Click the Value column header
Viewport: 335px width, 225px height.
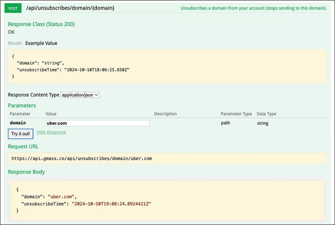click(51, 114)
